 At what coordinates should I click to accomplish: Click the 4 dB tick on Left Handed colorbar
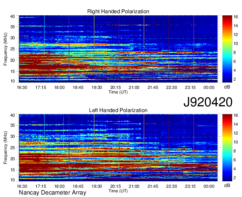tap(235, 169)
